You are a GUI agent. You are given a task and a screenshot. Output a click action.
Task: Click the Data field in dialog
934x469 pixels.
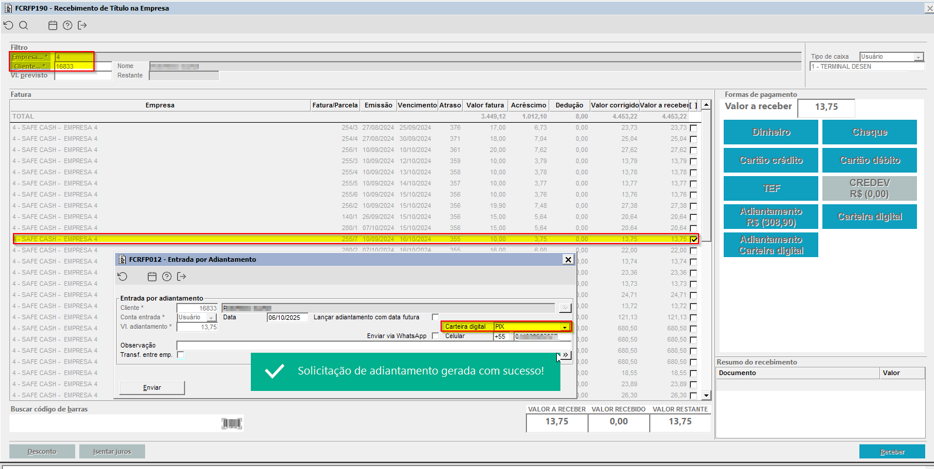pos(287,318)
